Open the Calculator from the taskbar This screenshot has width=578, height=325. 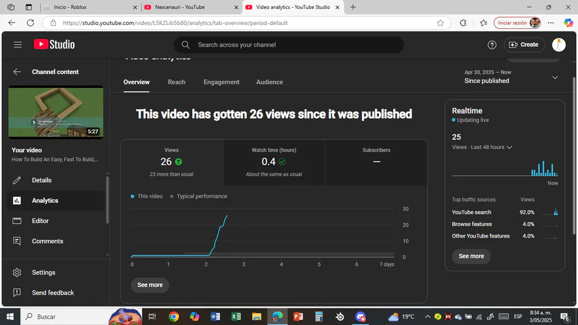point(319,317)
